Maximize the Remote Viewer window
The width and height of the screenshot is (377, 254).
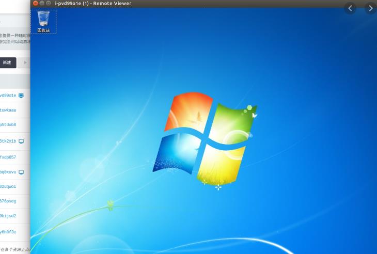tap(49, 3)
